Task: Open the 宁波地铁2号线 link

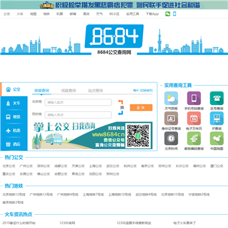Action: point(199,194)
